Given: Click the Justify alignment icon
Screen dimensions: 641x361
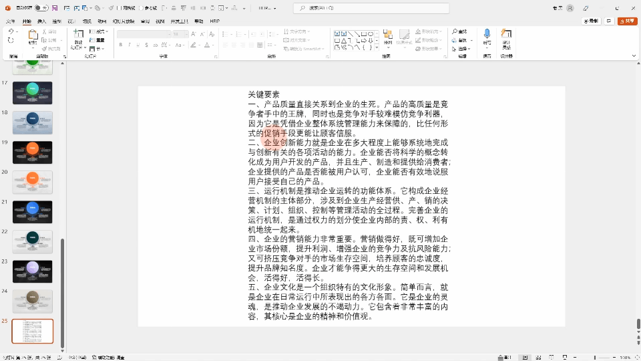Looking at the screenshot, I should coord(251,45).
